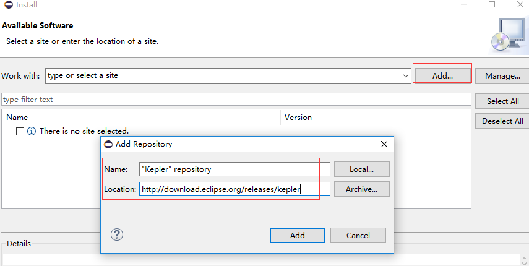The image size is (529, 266).
Task: Click the Eclipse icon in Install title bar
Action: click(9, 5)
